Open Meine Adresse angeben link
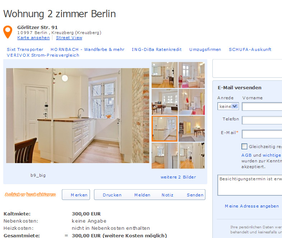Screen dimensions: 282x238 click(x=252, y=206)
